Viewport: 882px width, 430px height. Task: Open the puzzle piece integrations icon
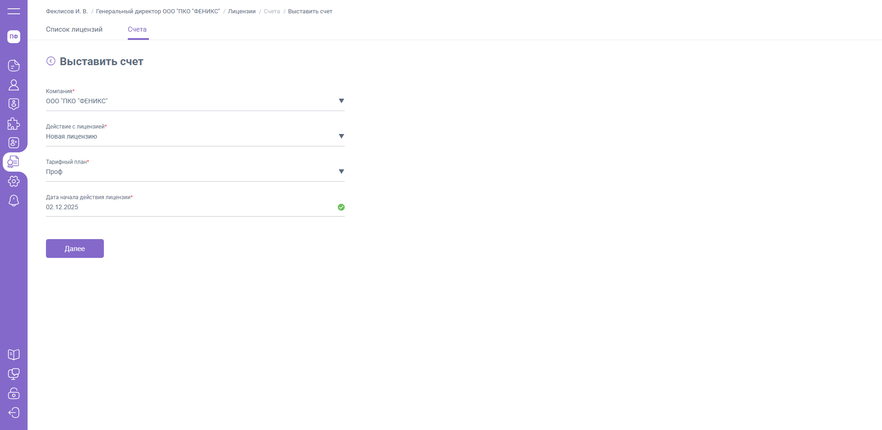(14, 123)
